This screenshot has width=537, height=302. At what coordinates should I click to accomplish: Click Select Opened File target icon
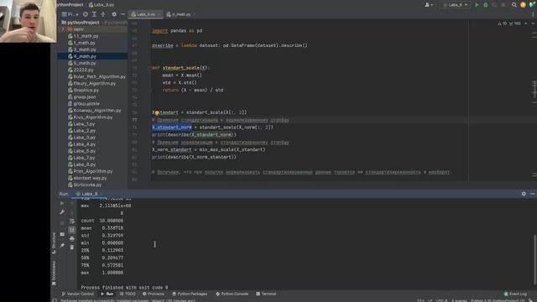point(86,14)
